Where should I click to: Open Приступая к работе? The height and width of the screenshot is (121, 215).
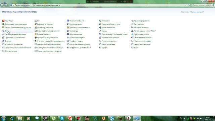(x=140, y=34)
